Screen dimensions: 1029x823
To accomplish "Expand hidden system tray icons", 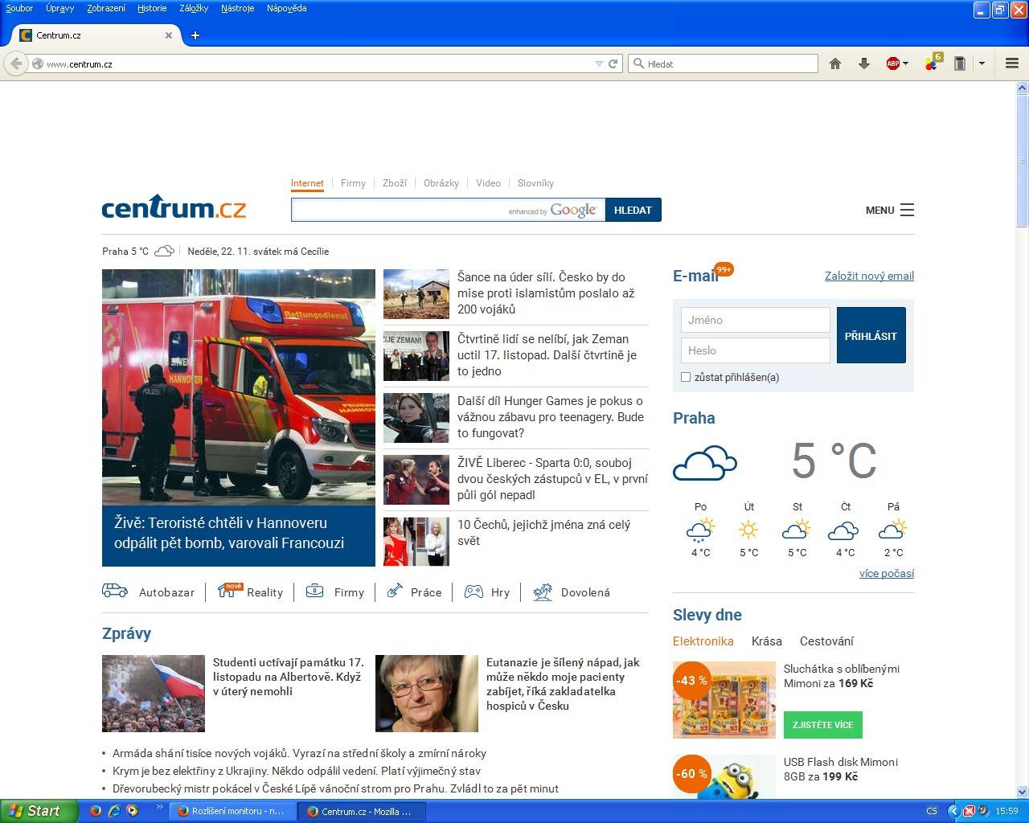I will pyautogui.click(x=953, y=811).
